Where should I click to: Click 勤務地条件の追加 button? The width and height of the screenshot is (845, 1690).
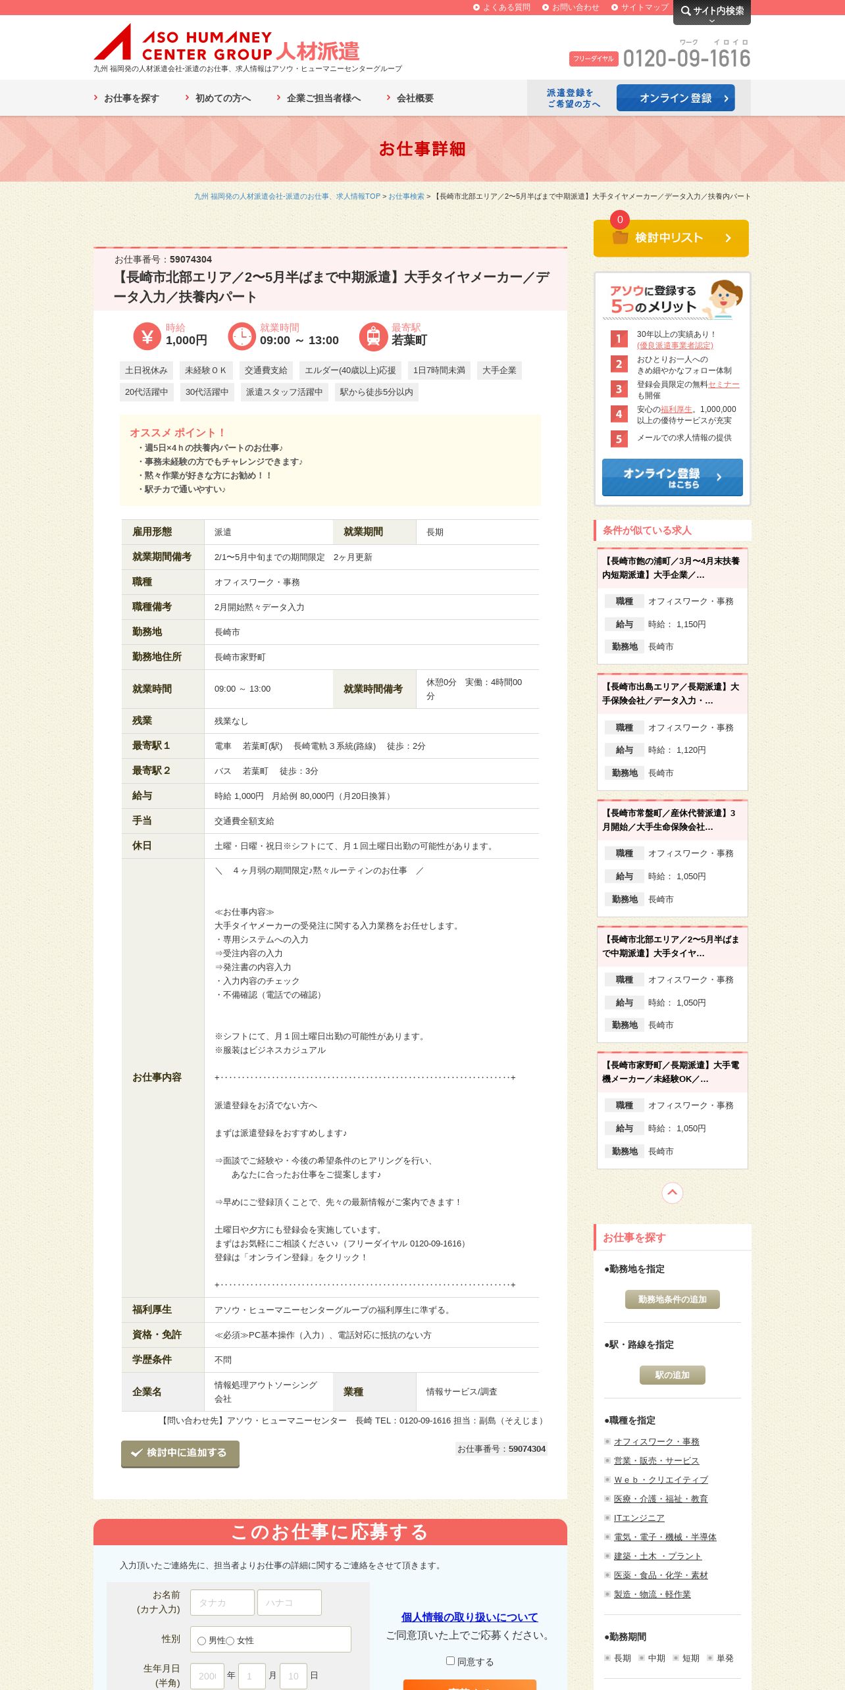click(672, 1299)
